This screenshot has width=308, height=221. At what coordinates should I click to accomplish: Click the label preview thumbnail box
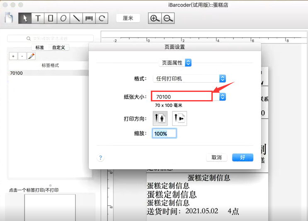tap(50, 207)
